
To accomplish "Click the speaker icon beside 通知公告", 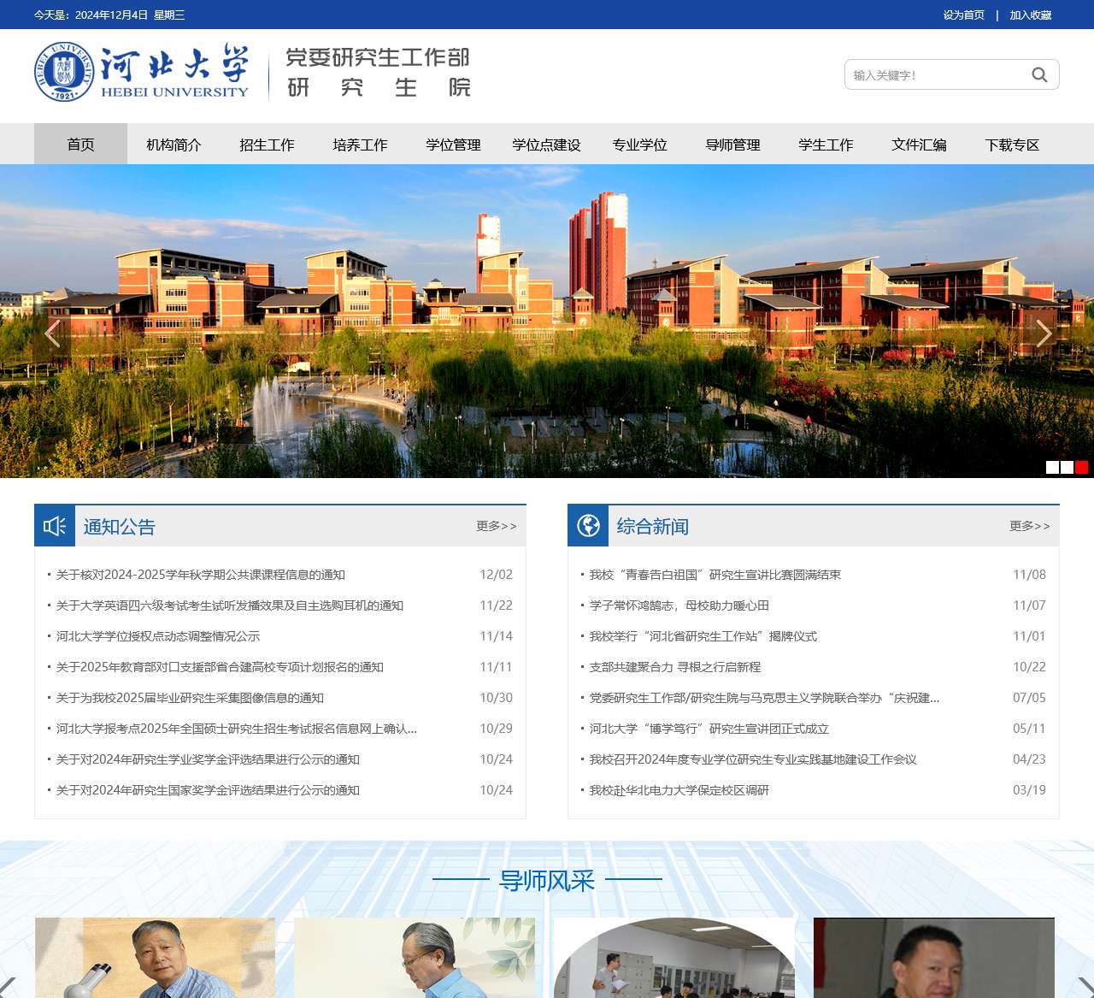I will (x=54, y=525).
